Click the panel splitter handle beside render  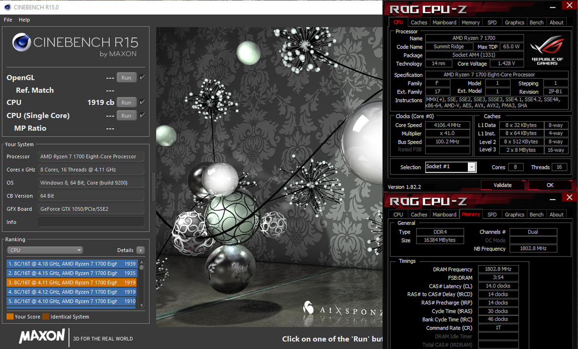tap(153, 187)
